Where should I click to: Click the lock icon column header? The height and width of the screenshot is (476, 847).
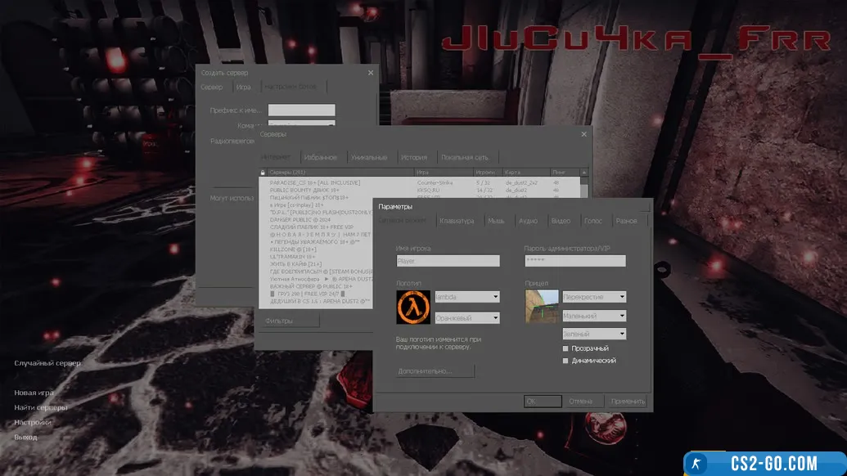(x=263, y=173)
